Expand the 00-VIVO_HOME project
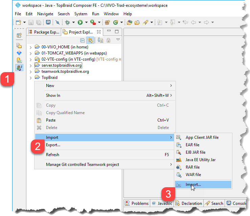250x216 pixels. [30, 47]
